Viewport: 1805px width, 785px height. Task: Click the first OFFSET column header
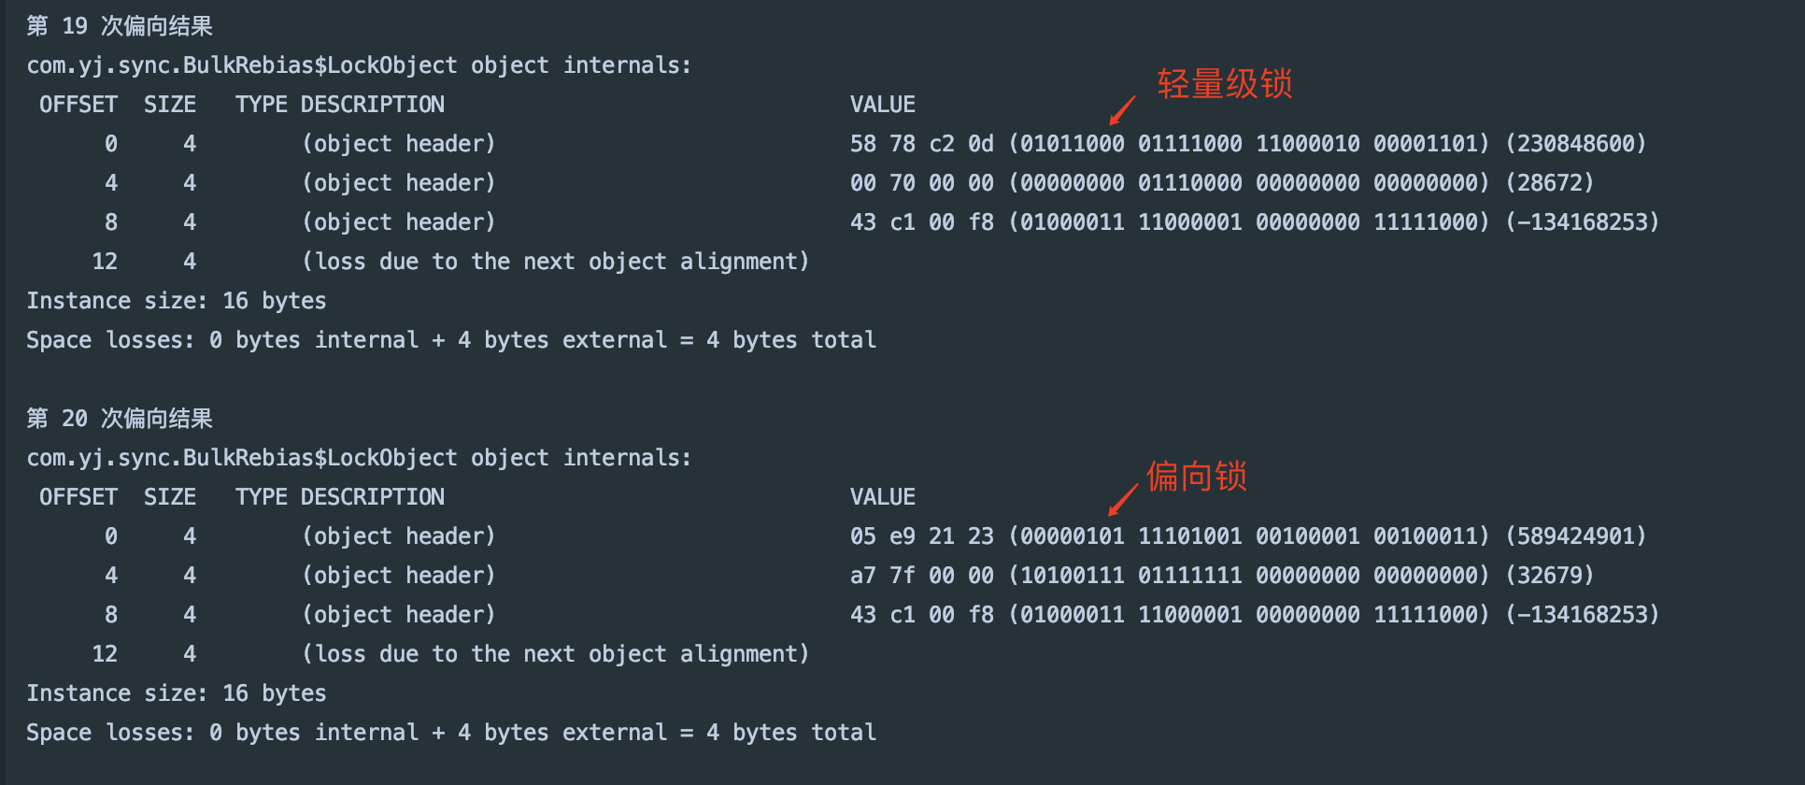(78, 105)
